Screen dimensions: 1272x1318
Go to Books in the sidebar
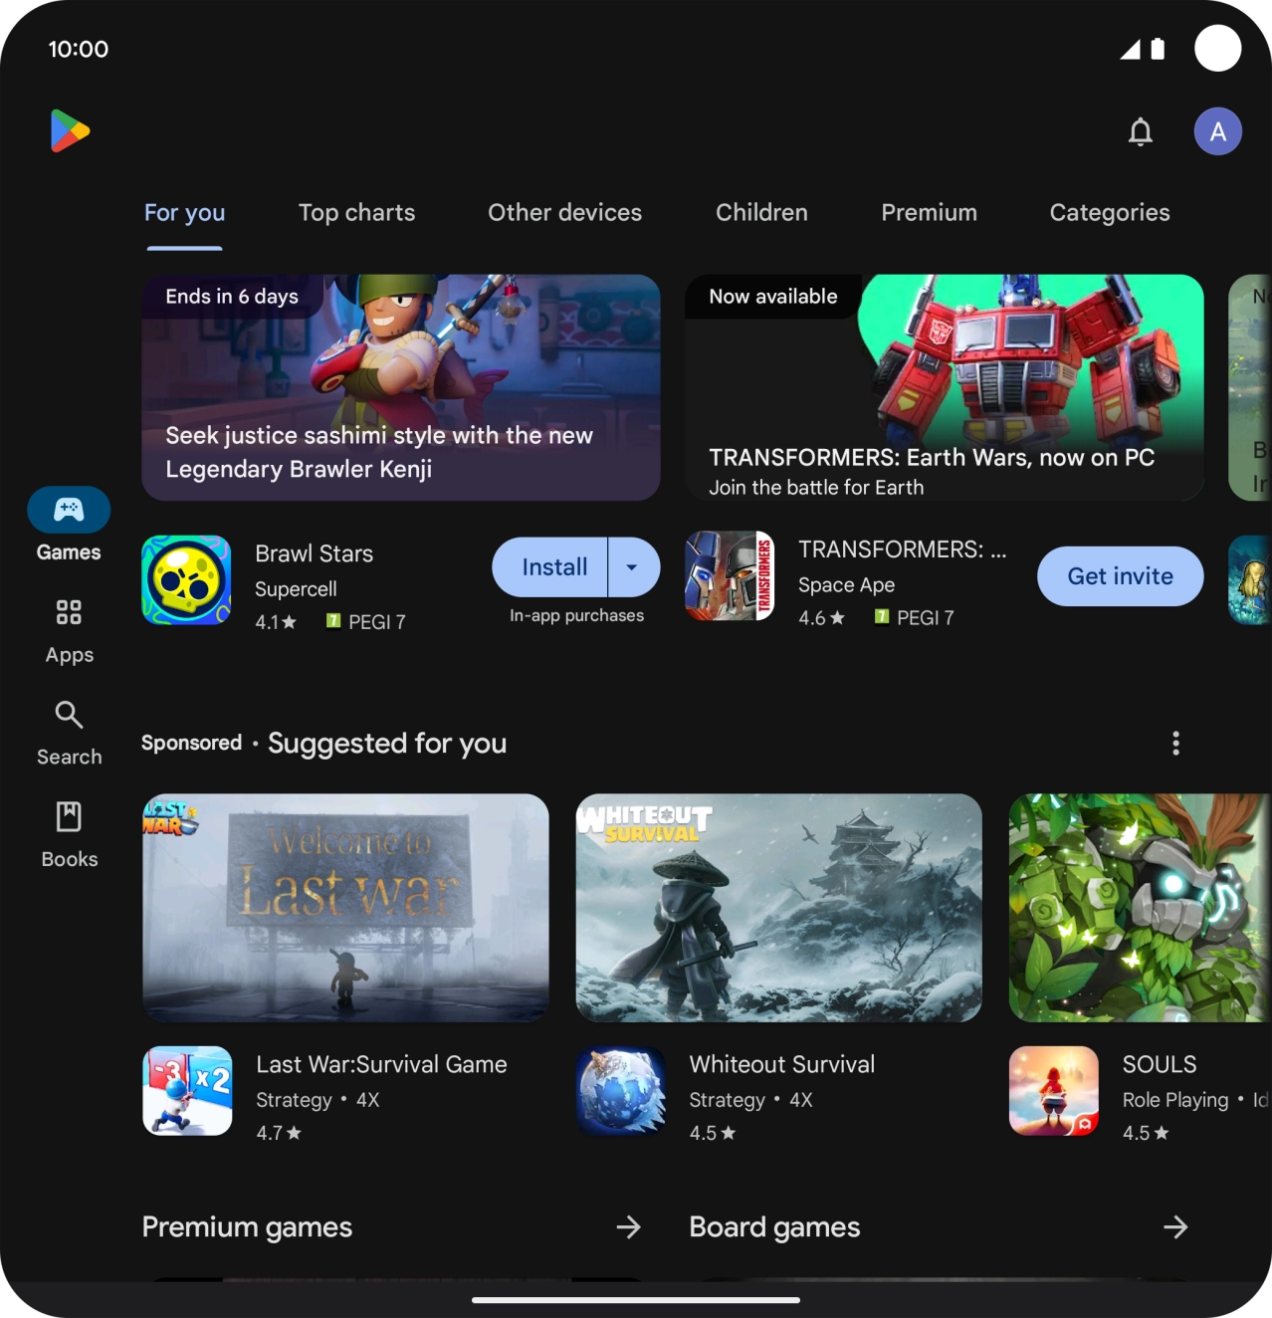(x=69, y=834)
